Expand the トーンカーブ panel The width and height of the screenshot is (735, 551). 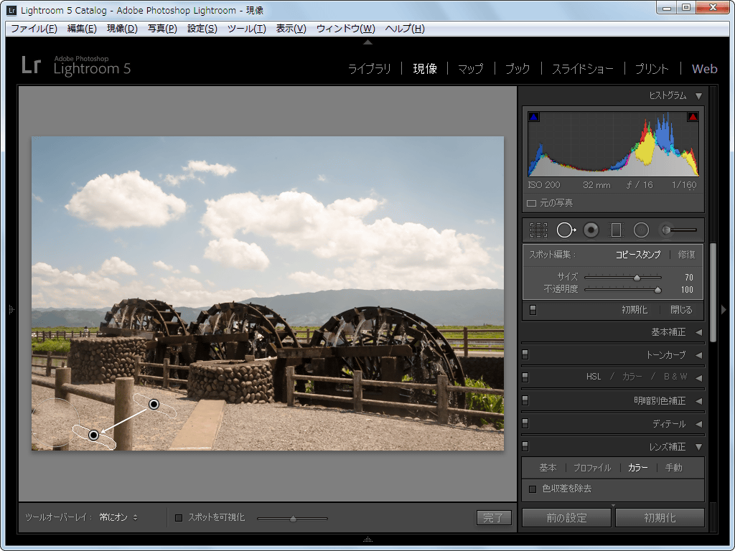699,355
